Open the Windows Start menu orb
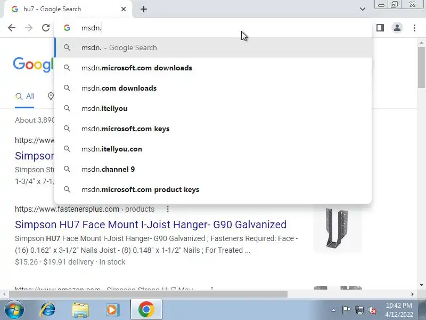This screenshot has height=320, width=426. tap(14, 309)
